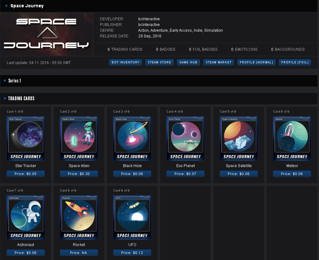Image resolution: width=319 pixels, height=260 pixels.
Task: Click Profile (Foil) button
Action: coord(295,62)
